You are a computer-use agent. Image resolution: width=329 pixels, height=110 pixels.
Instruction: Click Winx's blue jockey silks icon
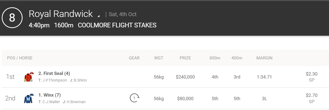click(x=29, y=98)
